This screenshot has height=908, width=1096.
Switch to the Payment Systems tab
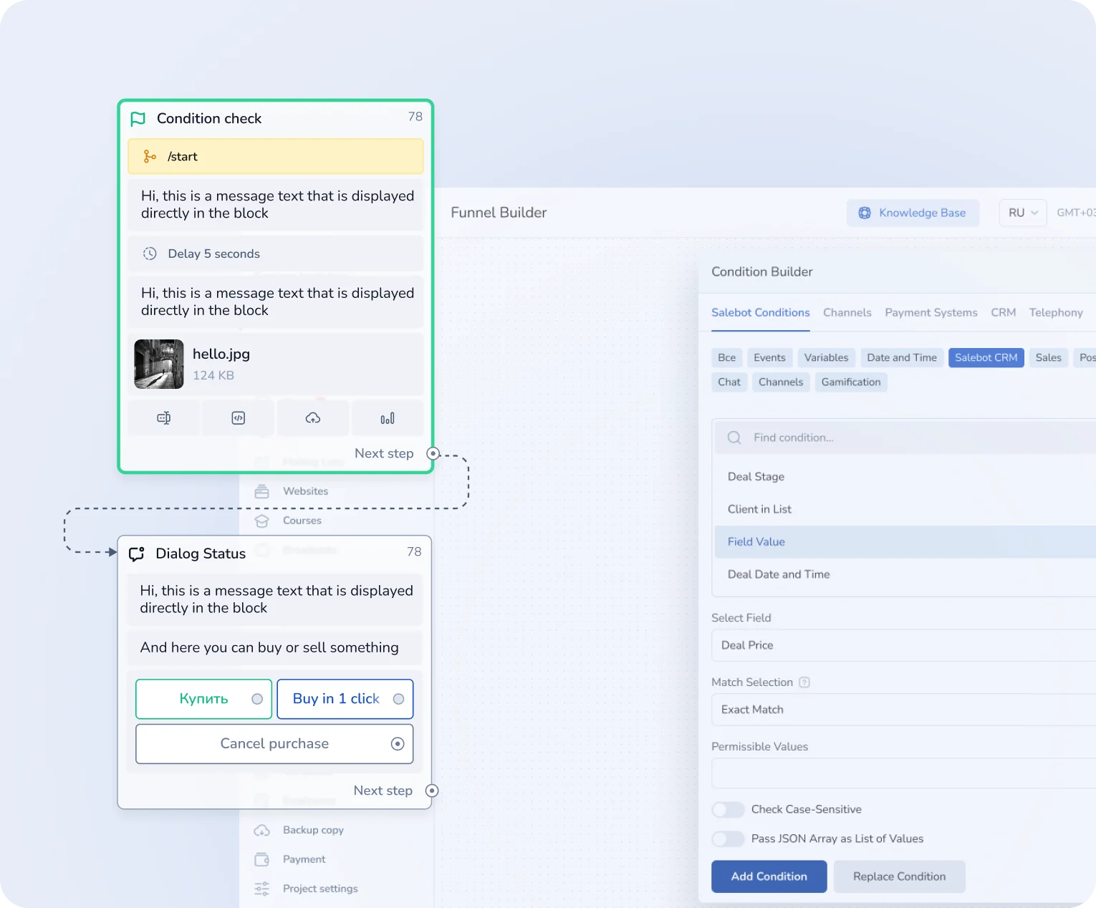click(931, 313)
